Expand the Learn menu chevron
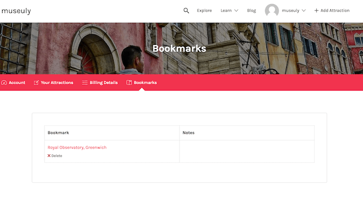Viewport: 363px width, 199px height. pyautogui.click(x=236, y=10)
